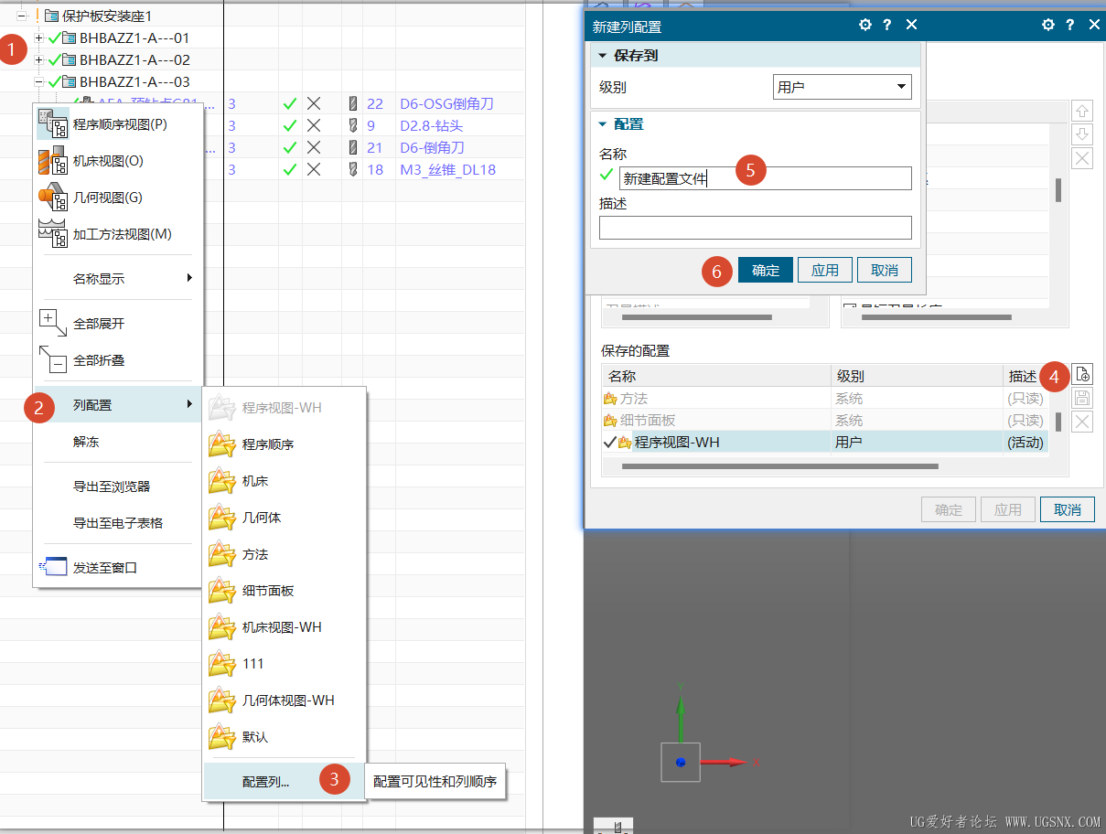Screen dimensions: 1106x834
Task: Click 应用 in 新建列配置 dialog
Action: click(825, 270)
